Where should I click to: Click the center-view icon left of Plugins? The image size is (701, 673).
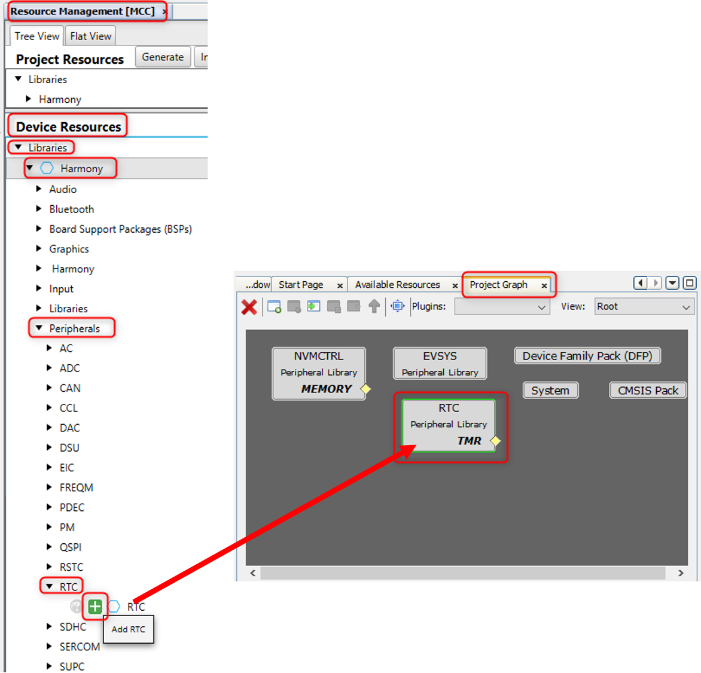tap(397, 306)
